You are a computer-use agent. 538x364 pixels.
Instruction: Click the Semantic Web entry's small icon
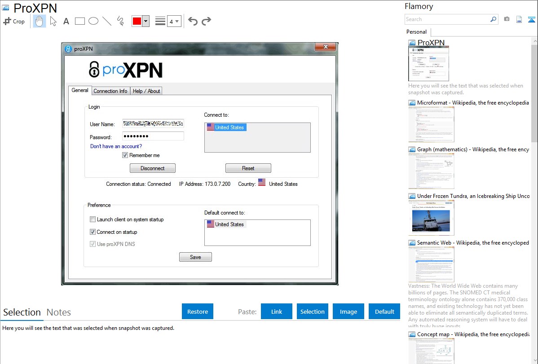pyautogui.click(x=412, y=243)
